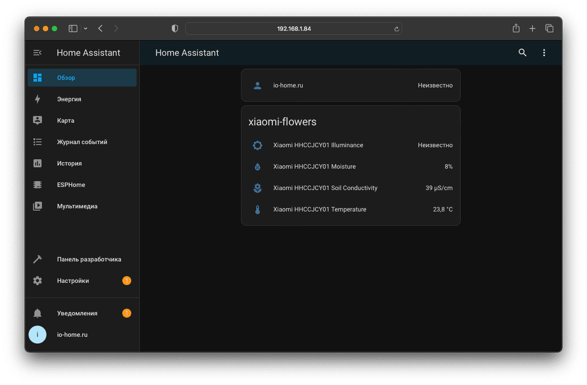Click the Moisture water drop icon

(x=257, y=166)
